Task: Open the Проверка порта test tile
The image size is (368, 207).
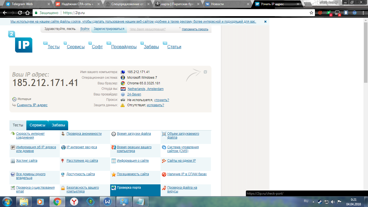Action: [135, 190]
